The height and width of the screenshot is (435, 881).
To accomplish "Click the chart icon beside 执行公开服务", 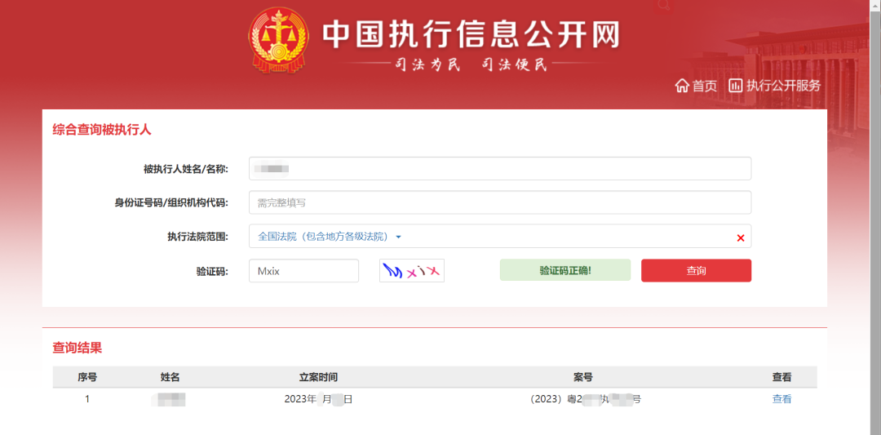I will coord(736,86).
